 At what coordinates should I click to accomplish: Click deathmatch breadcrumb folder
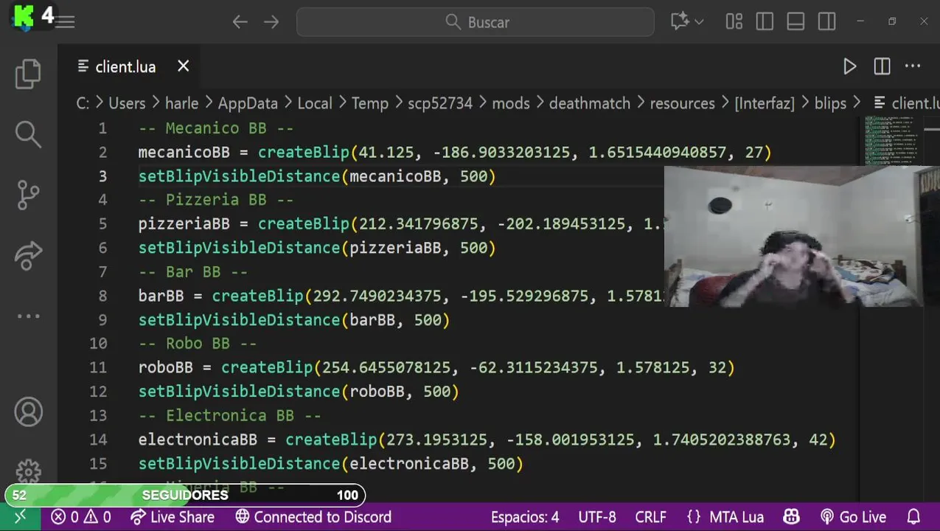590,103
